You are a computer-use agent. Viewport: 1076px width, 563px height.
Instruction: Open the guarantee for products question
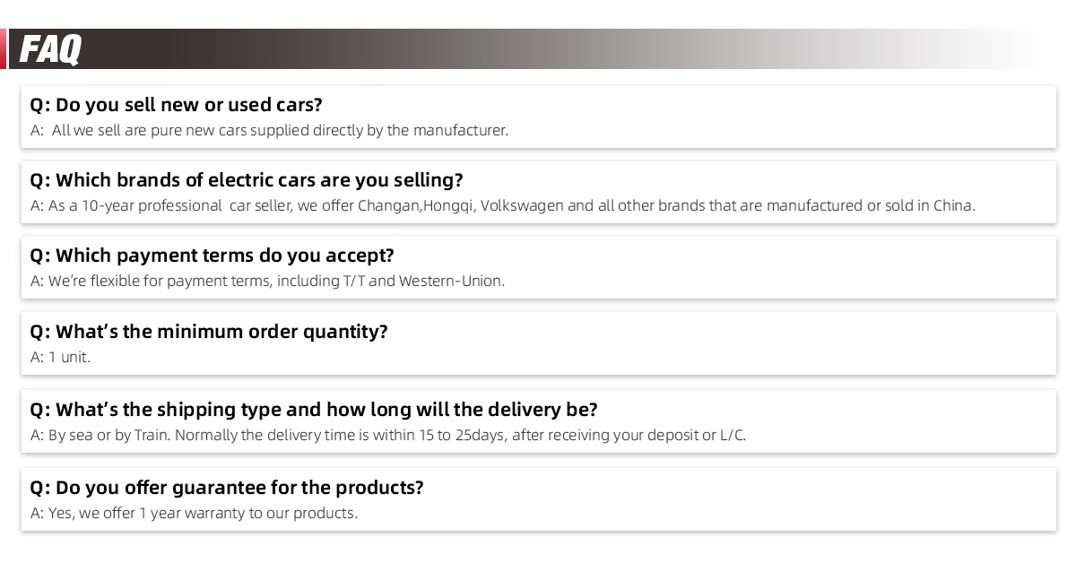coord(227,488)
